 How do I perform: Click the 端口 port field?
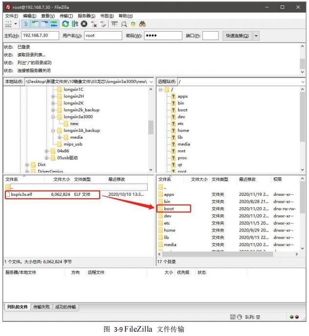pos(210,36)
